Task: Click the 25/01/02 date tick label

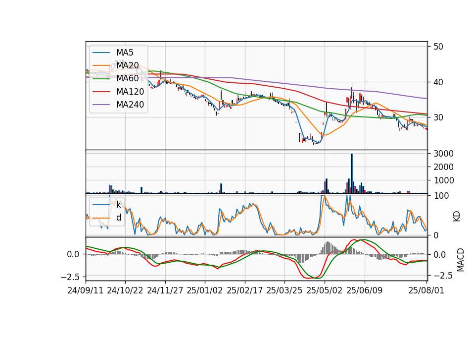Action: coord(205,290)
